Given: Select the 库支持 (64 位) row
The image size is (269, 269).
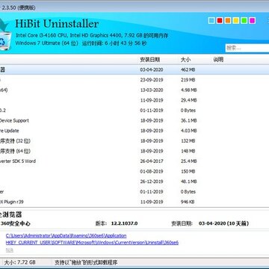Looking at the screenshot, I should [134, 151].
